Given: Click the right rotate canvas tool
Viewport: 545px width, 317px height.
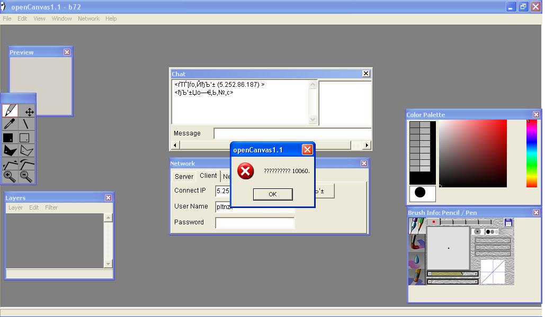Looking at the screenshot, I should tap(26, 164).
